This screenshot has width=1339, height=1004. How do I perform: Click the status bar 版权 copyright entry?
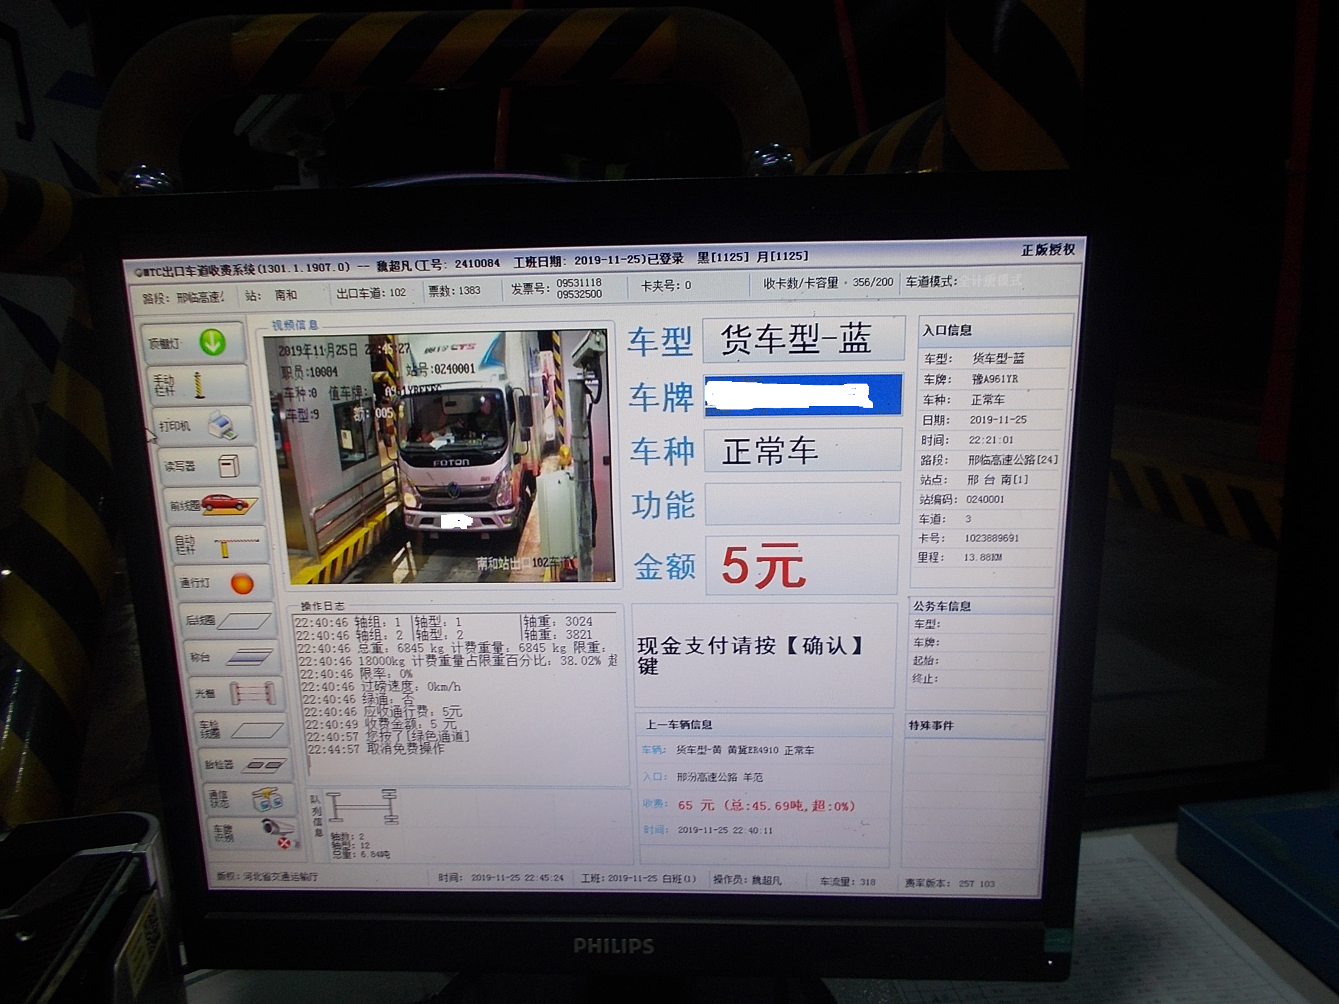267,876
